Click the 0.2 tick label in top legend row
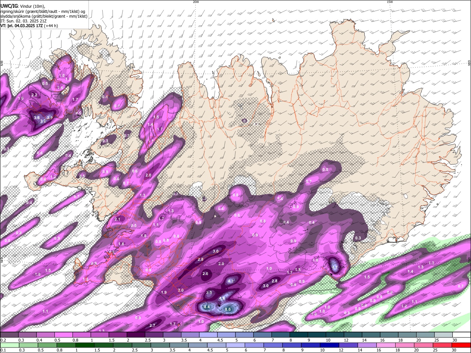 tap(3, 340)
